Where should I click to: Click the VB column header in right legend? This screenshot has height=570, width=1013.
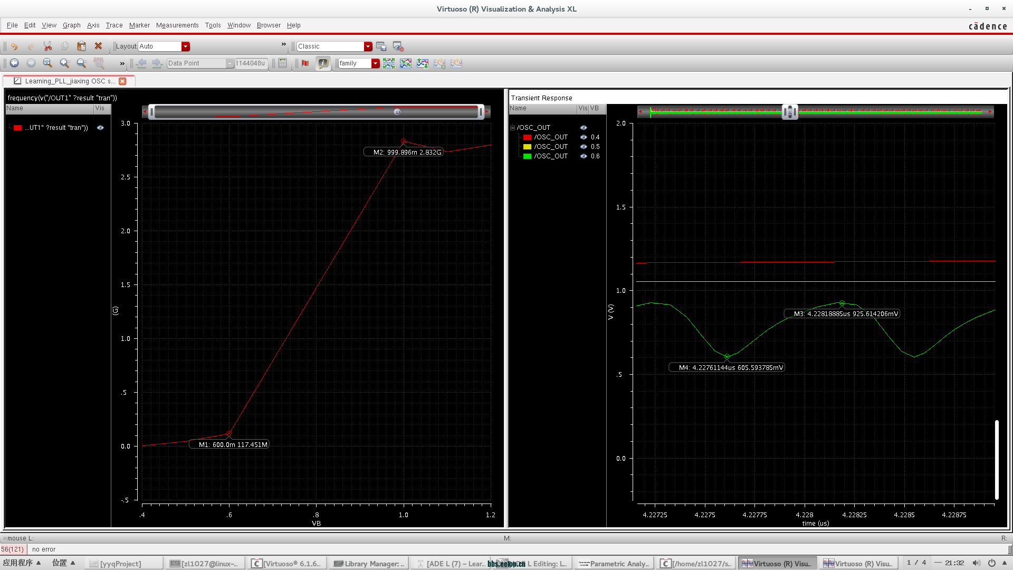(597, 109)
